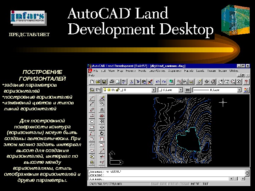Viewport: 255px width, 191px height.
Task: Toggle the layer lock padlock icon
Action: (x=118, y=90)
